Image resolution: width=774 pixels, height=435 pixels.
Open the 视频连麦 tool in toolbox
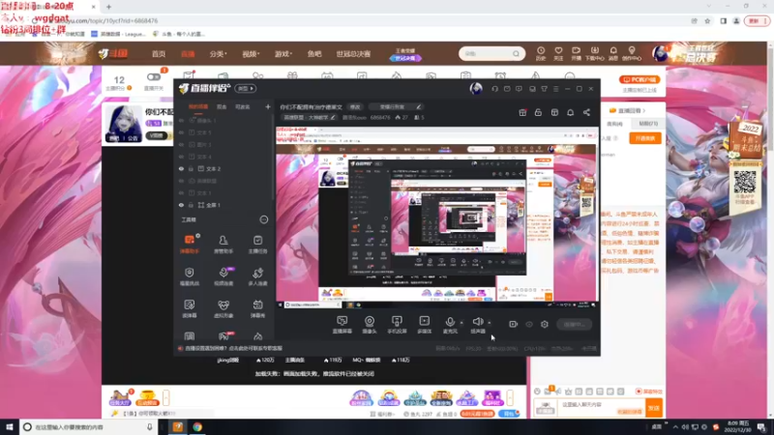[x=223, y=276]
